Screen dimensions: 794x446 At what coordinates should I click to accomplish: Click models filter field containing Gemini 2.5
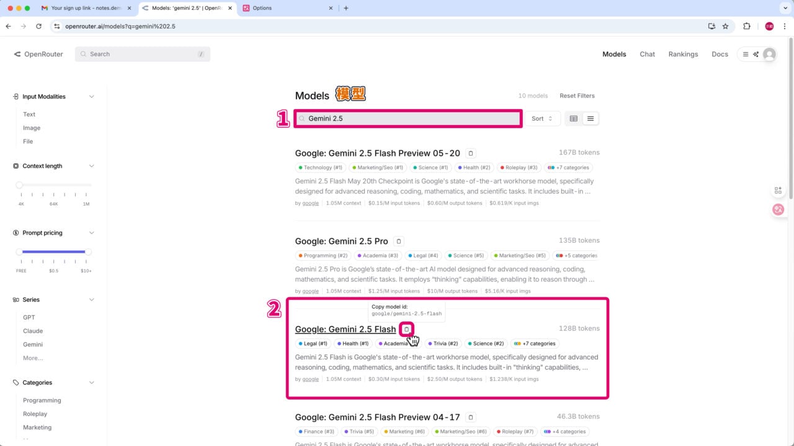[x=408, y=118]
